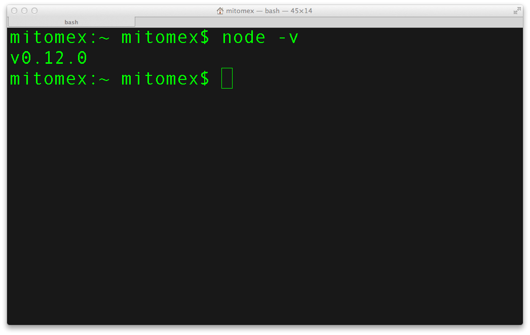Click "mitomex:~" on the last prompt line
Image resolution: width=530 pixels, height=335 pixels.
tap(60, 78)
